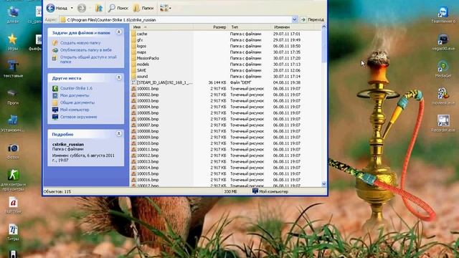Click the file list scroll down arrow
Viewport: 459px width, 258px height.
(x=323, y=183)
